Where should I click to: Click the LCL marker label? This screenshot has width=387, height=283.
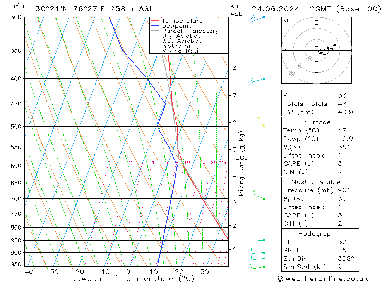point(241,158)
